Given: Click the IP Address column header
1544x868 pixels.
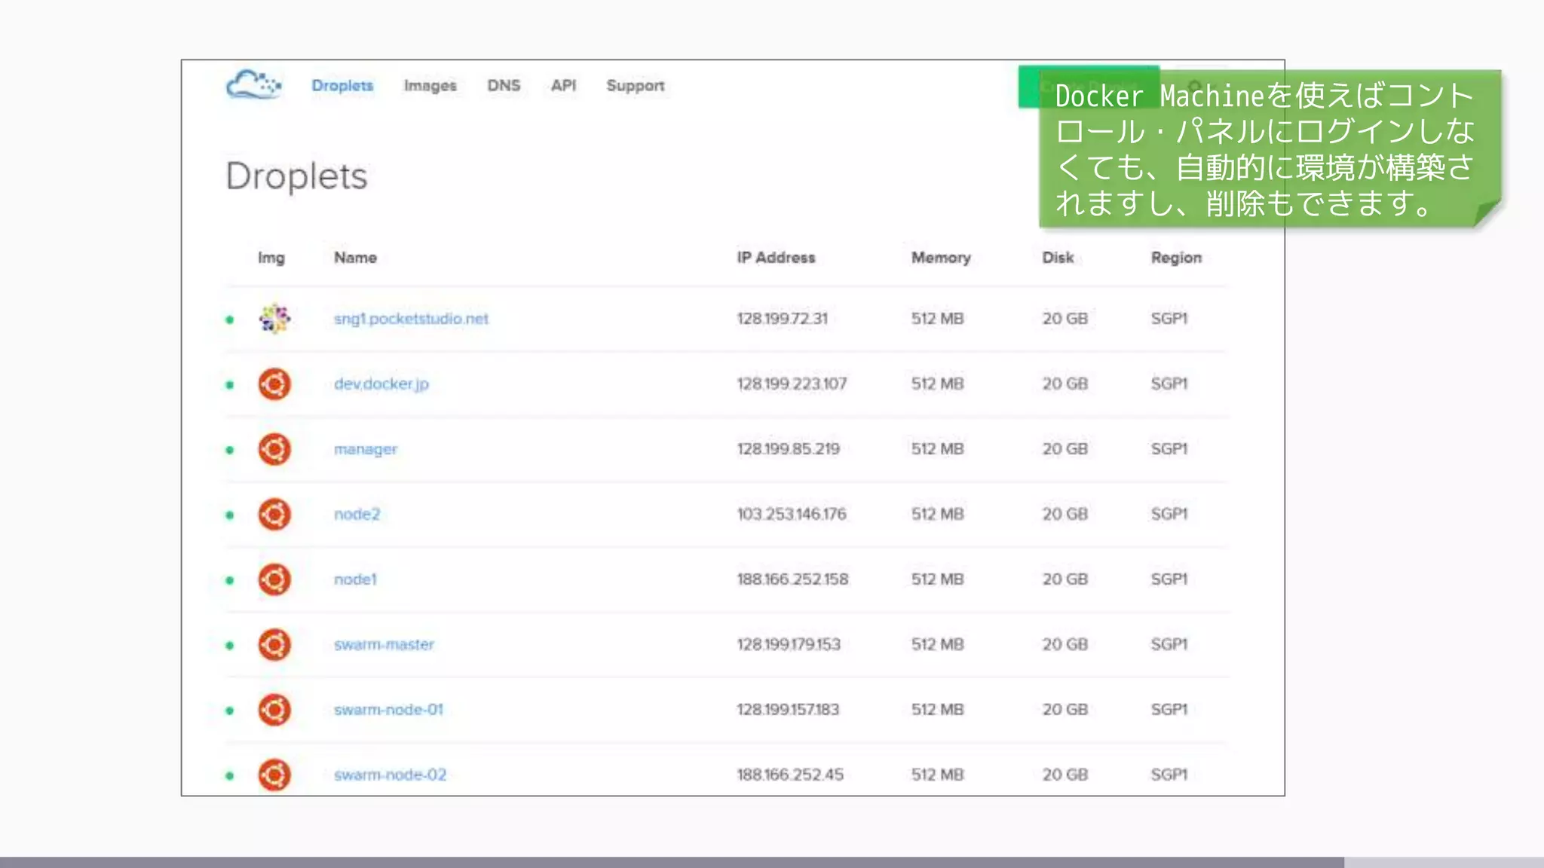Looking at the screenshot, I should click(x=777, y=258).
